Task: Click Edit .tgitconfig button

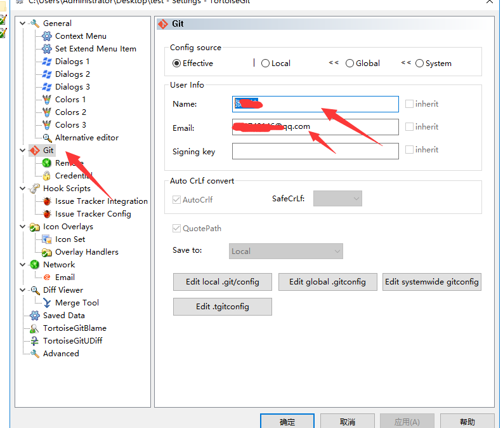Action: point(222,307)
